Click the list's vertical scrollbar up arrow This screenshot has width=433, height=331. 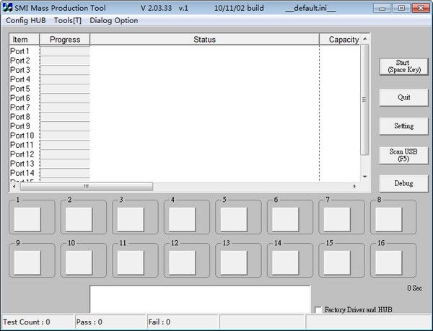tap(365, 39)
